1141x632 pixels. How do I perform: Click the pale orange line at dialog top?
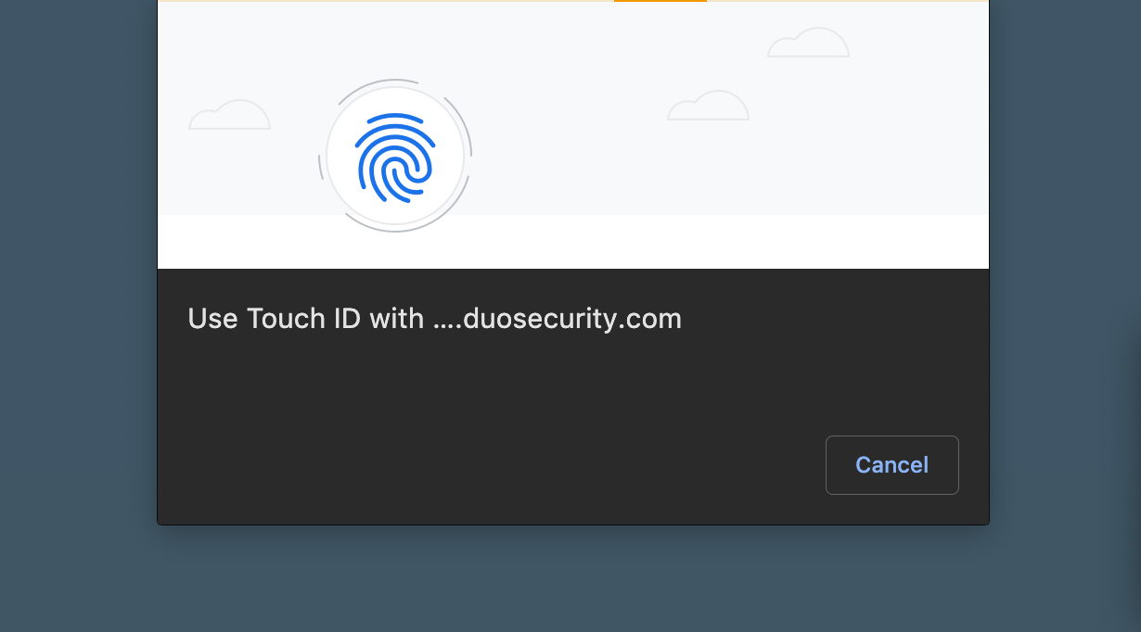tap(385, 1)
